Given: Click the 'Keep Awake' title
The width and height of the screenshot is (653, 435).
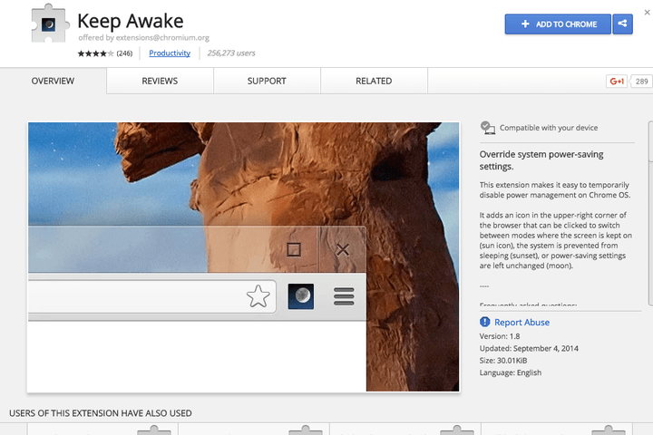Looking at the screenshot, I should pos(131,21).
